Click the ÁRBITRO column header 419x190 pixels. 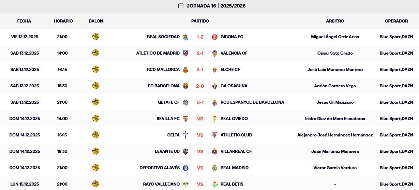pyautogui.click(x=335, y=21)
